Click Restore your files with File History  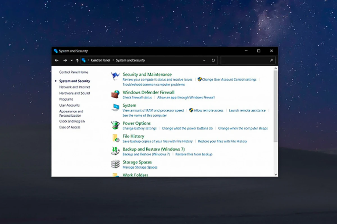pos(222,141)
